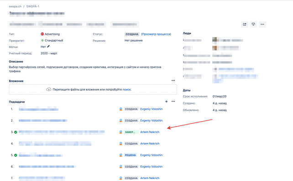Click the accounting period value 2020 - март
The width and height of the screenshot is (293, 181).
coord(49,53)
